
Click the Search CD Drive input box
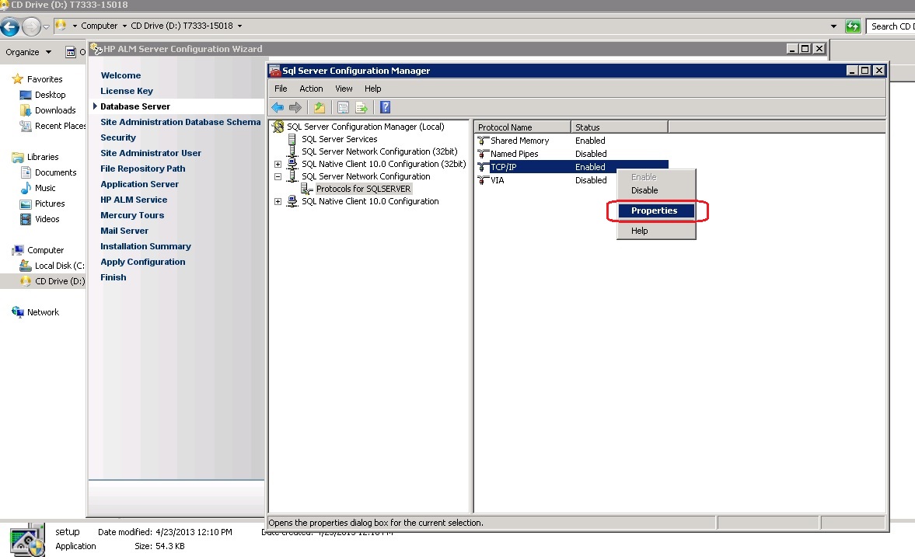click(x=890, y=26)
